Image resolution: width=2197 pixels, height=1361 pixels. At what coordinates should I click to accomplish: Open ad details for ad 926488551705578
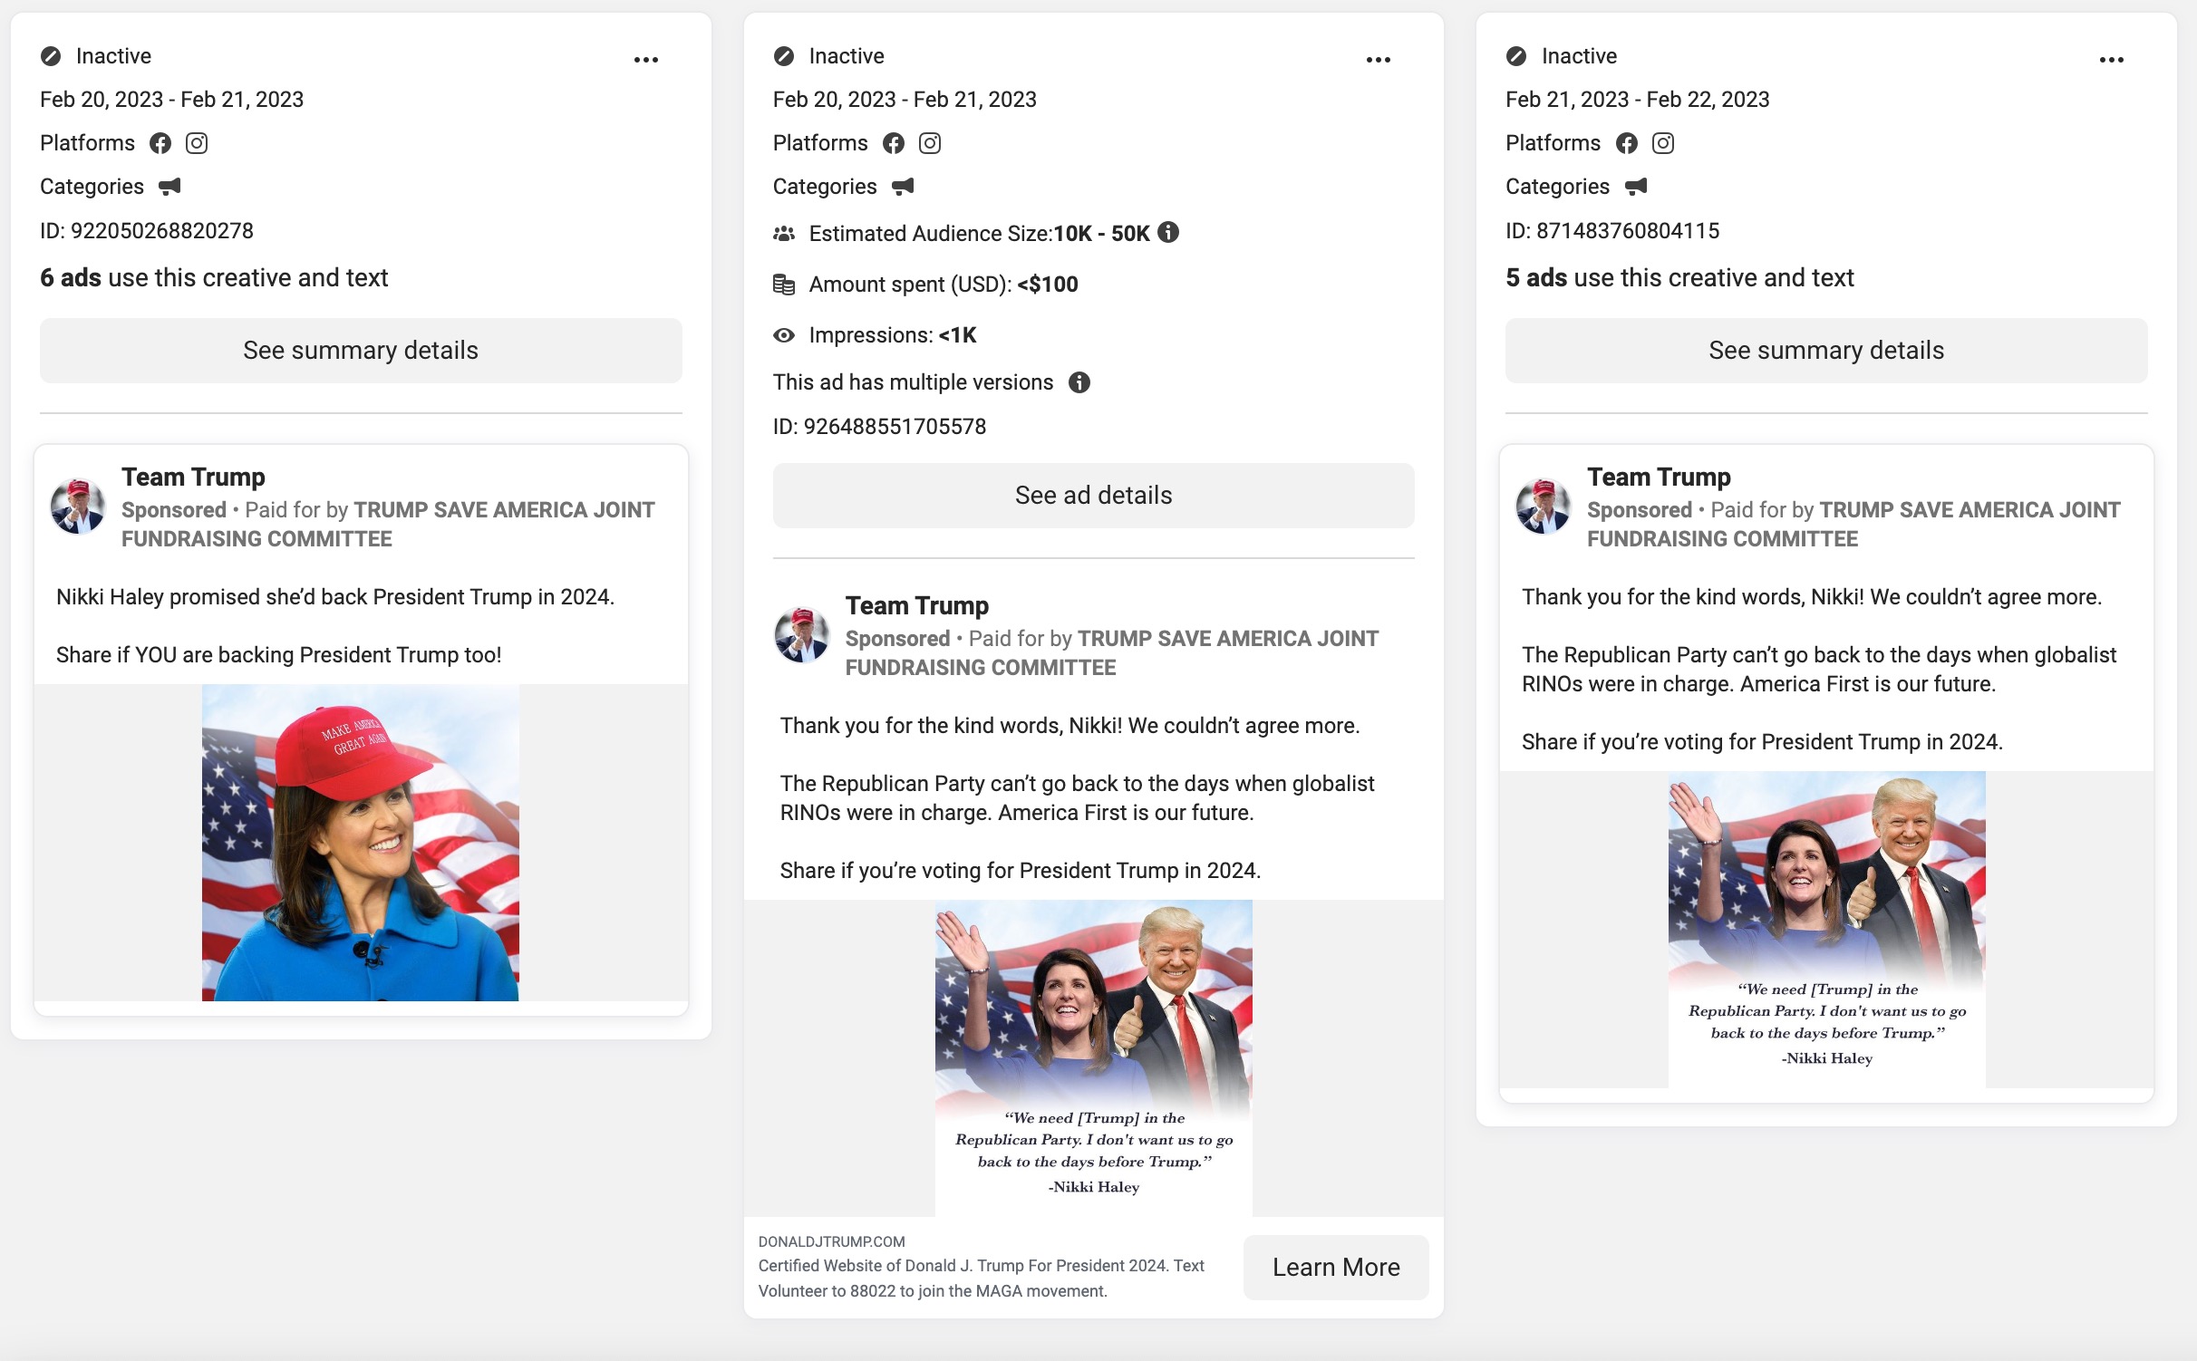pyautogui.click(x=1093, y=495)
